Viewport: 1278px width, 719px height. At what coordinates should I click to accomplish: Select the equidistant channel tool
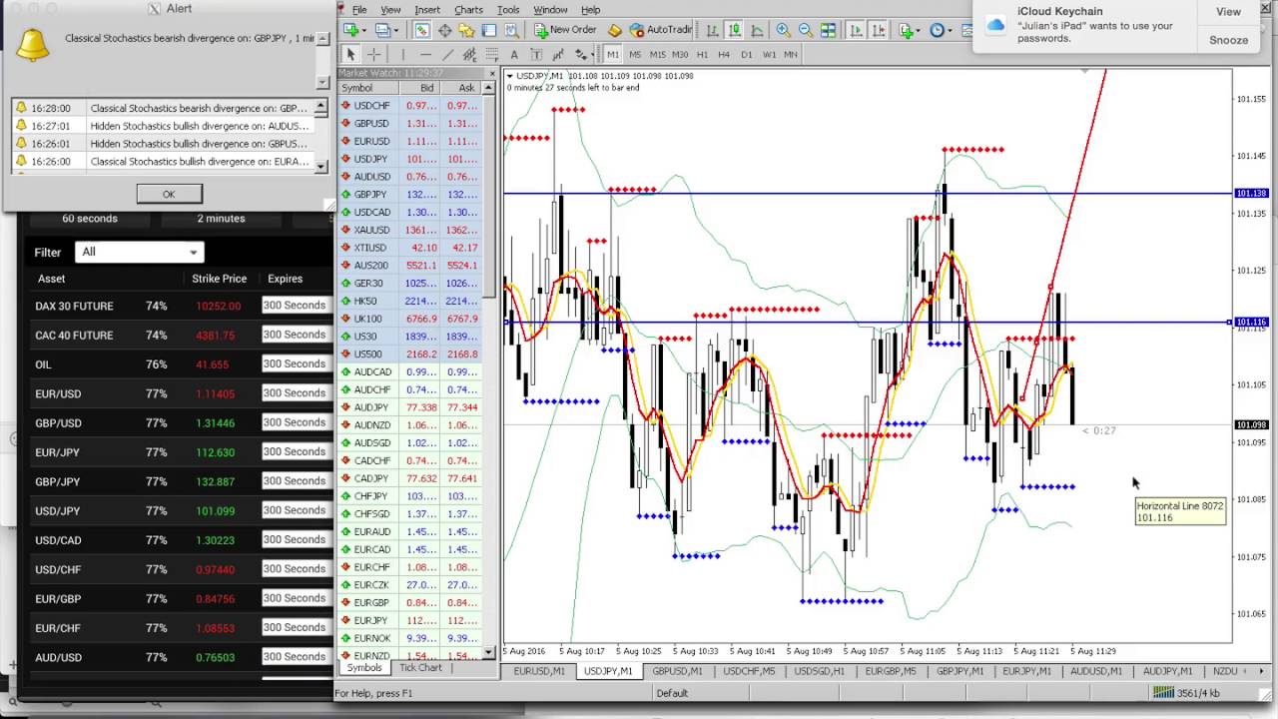(469, 54)
